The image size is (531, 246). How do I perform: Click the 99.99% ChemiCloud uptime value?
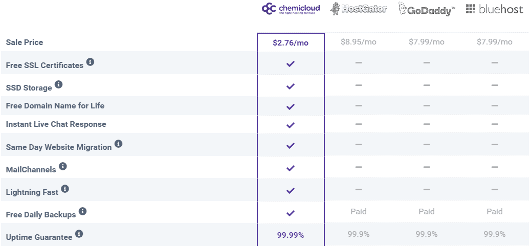click(x=291, y=235)
